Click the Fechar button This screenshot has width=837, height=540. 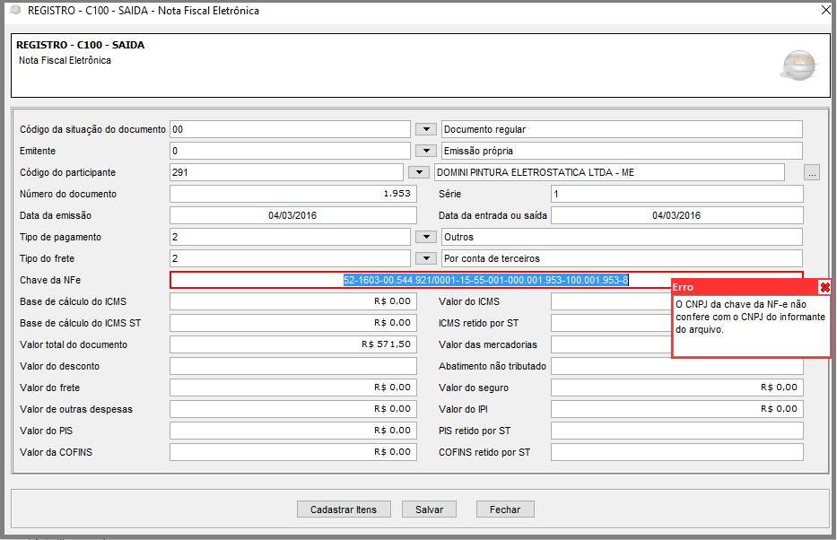tap(505, 510)
